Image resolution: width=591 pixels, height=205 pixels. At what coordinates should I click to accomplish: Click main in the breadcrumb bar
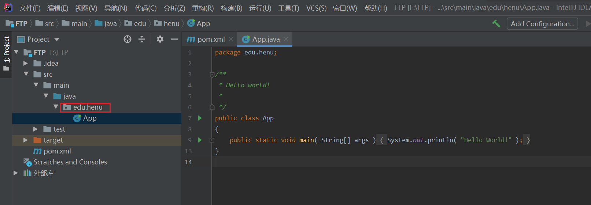pyautogui.click(x=74, y=24)
